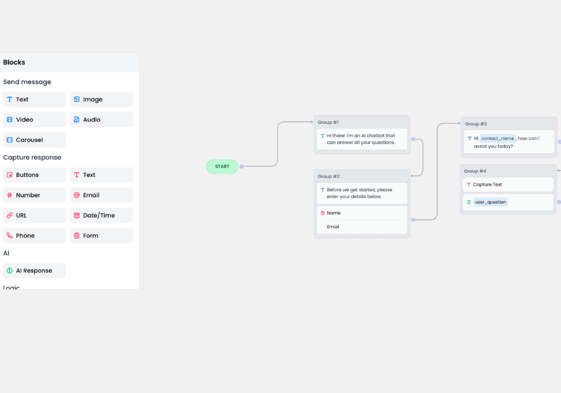561x393 pixels.
Task: Select the URL capture block
Action: click(34, 215)
